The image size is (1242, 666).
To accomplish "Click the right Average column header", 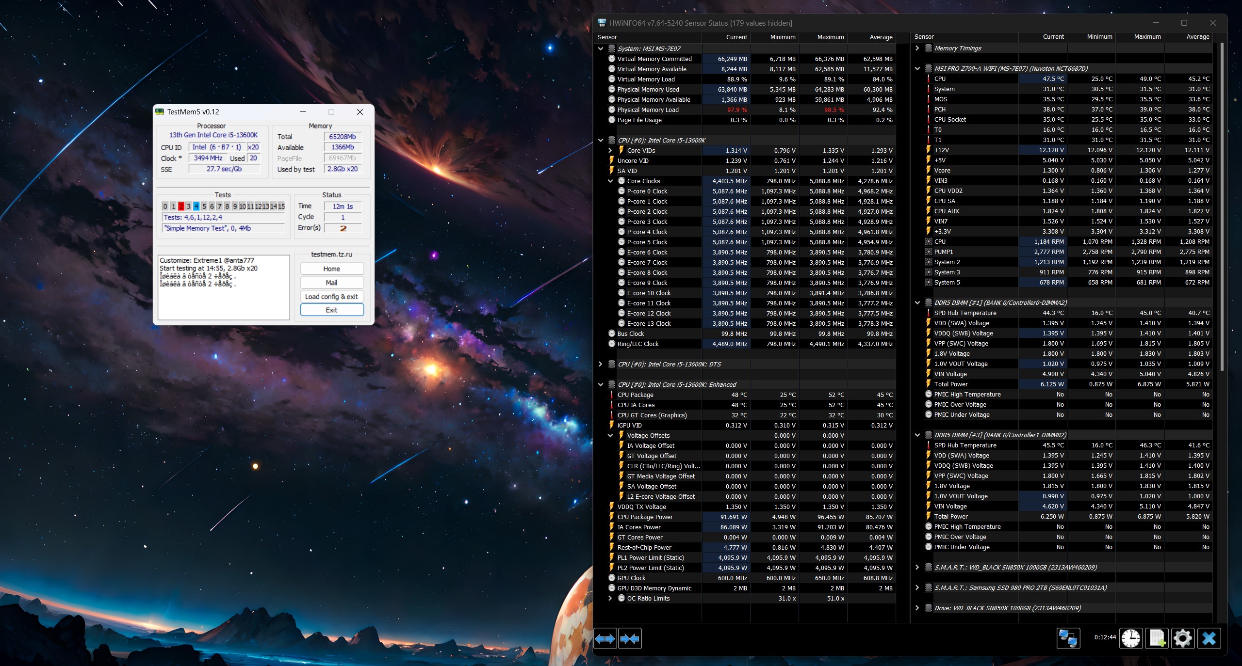I will (1189, 37).
